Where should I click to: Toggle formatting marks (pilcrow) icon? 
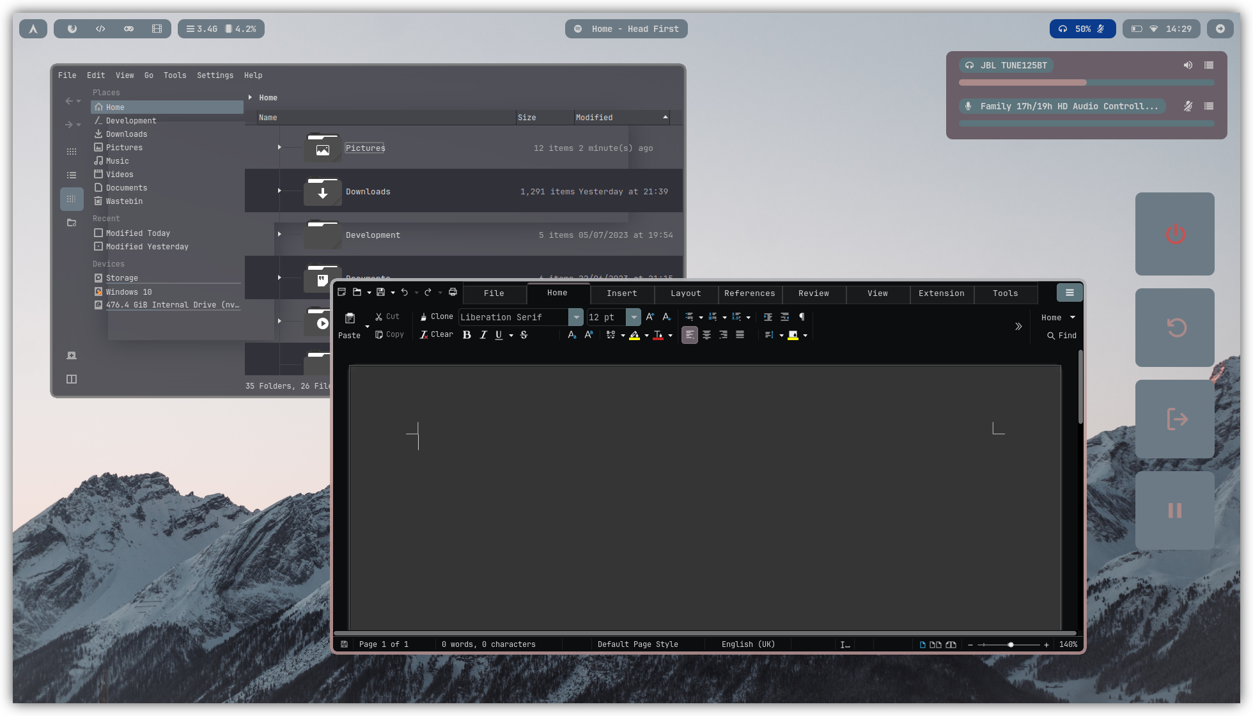coord(802,317)
